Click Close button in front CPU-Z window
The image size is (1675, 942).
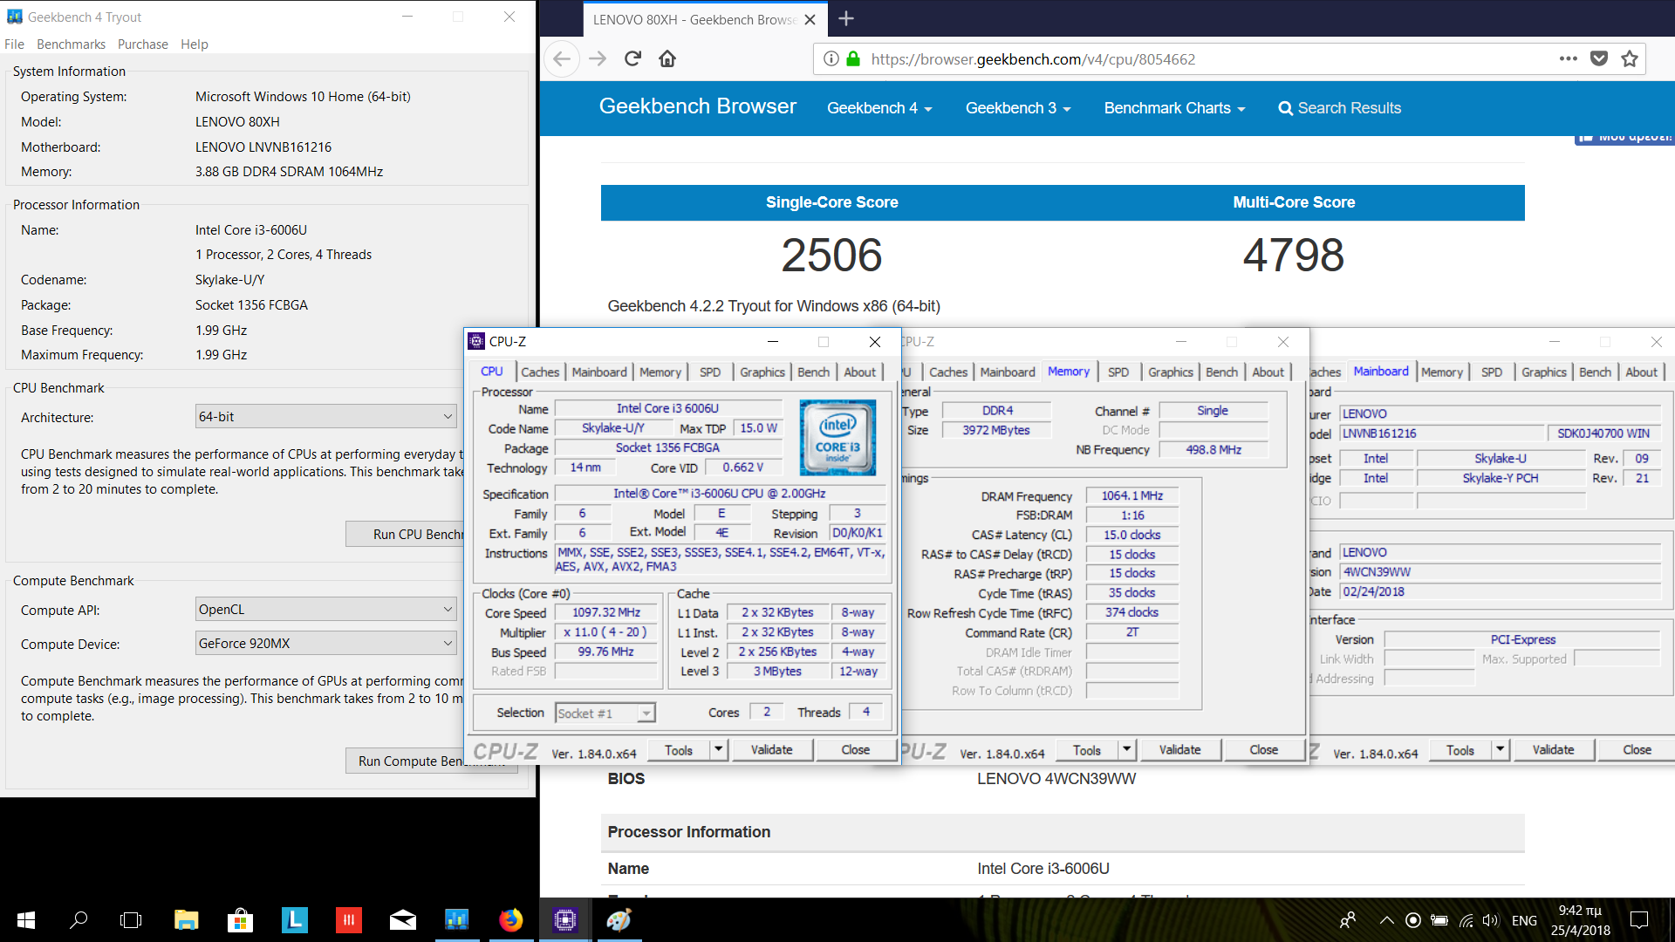click(856, 749)
